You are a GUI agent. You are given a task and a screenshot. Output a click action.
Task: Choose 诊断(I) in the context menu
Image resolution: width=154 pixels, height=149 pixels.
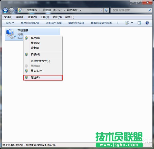(x=43, y=48)
